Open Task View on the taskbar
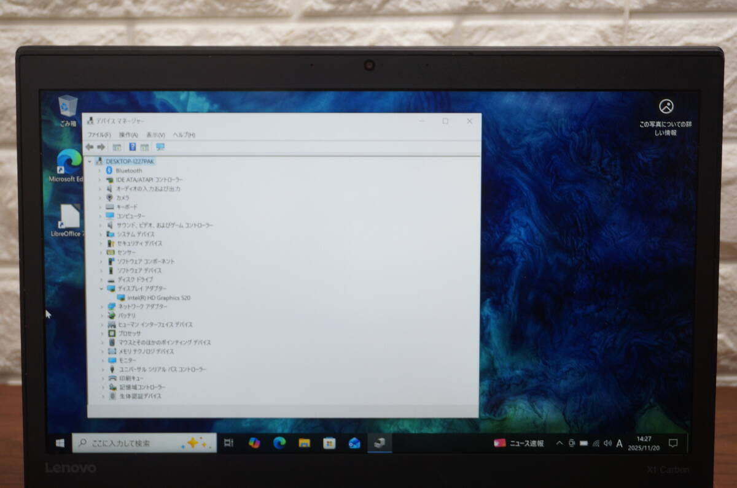 coord(228,443)
